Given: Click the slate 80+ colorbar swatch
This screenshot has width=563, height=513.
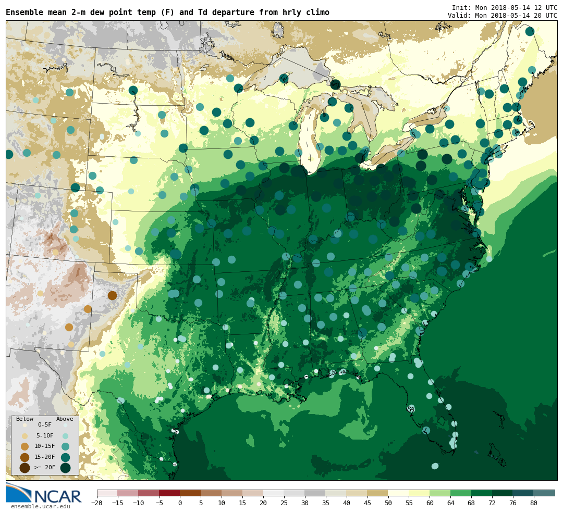Looking at the screenshot, I should [x=544, y=493].
